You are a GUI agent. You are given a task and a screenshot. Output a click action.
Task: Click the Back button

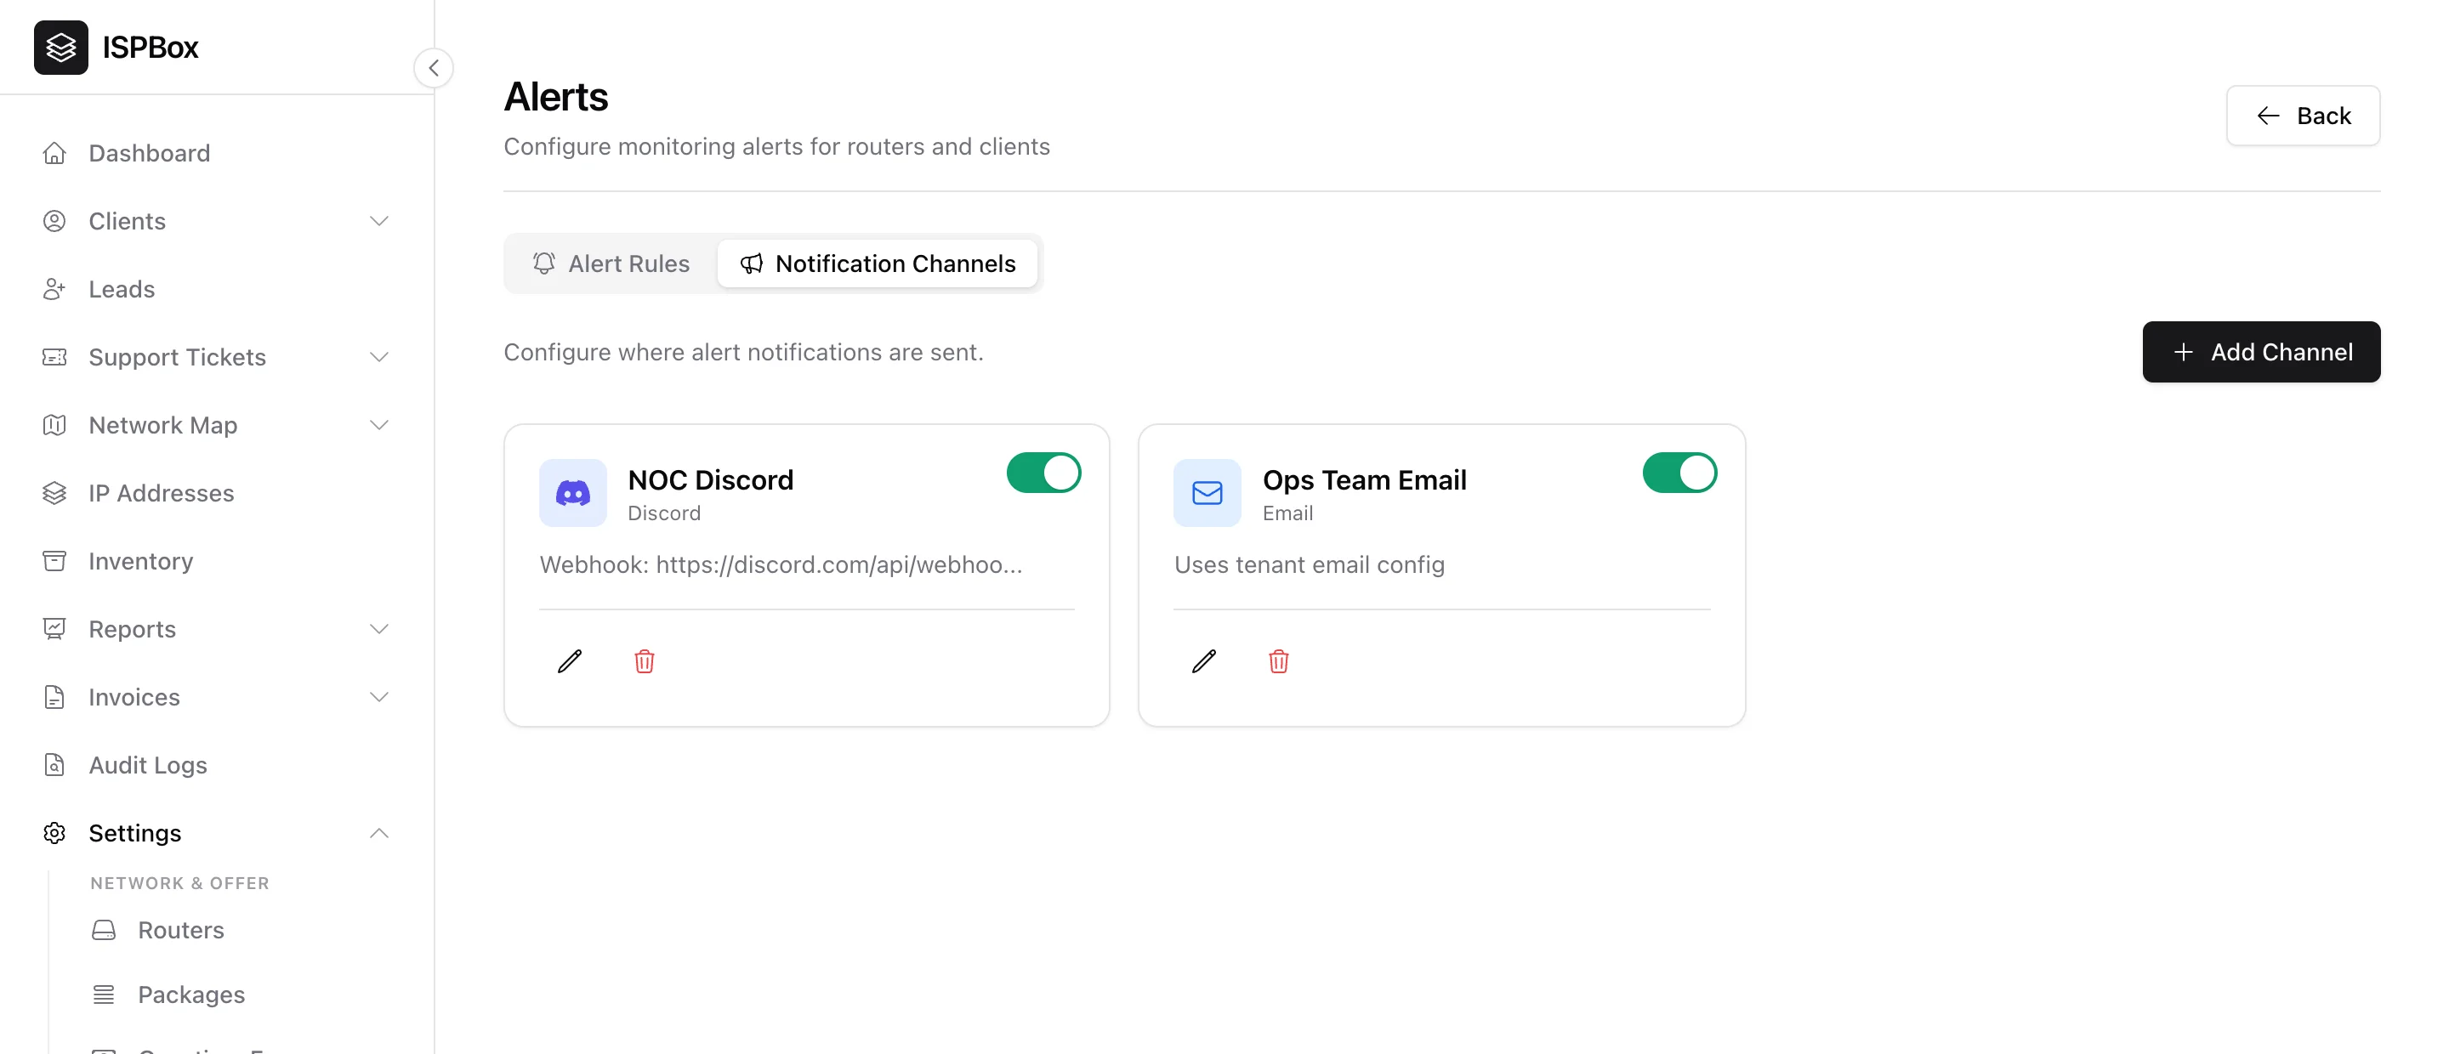click(x=2303, y=115)
